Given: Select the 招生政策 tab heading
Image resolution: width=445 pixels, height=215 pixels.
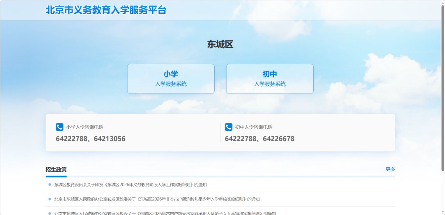Looking at the screenshot, I should 56,170.
